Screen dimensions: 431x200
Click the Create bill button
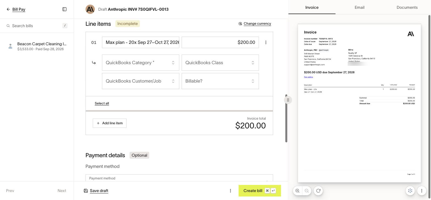coord(260,191)
